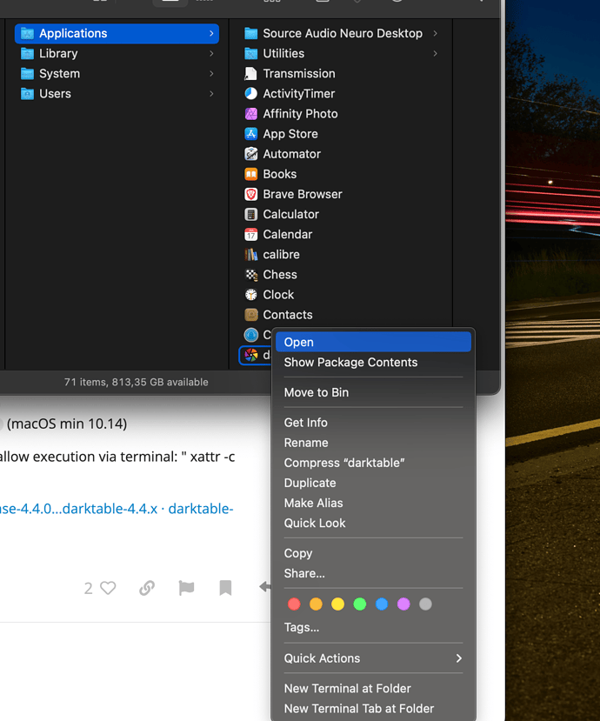Apply the red color tag
Viewport: 600px width, 721px height.
tap(294, 604)
